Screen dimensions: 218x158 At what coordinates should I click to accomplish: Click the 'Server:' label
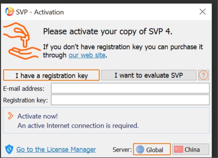click(x=122, y=149)
